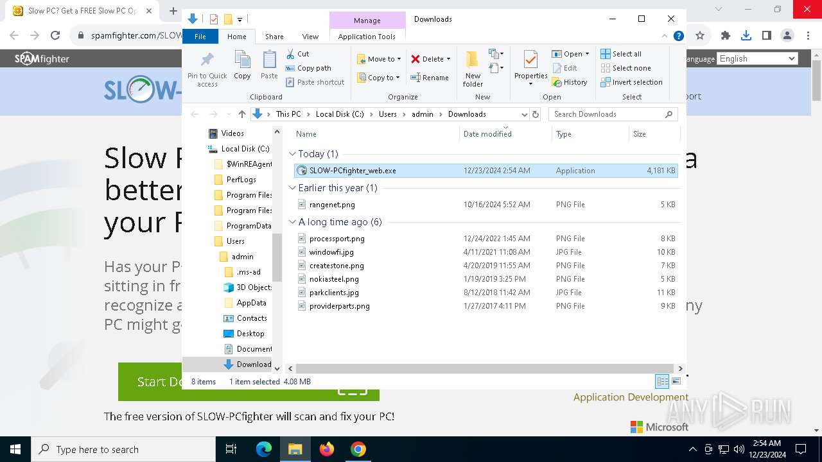Open the Delete dropdown arrow

(448, 59)
